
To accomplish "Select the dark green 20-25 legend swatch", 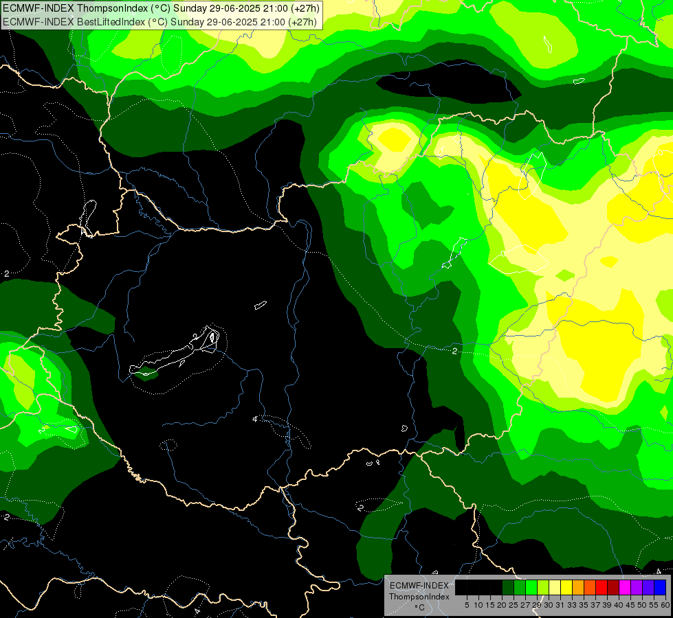I will [x=508, y=587].
